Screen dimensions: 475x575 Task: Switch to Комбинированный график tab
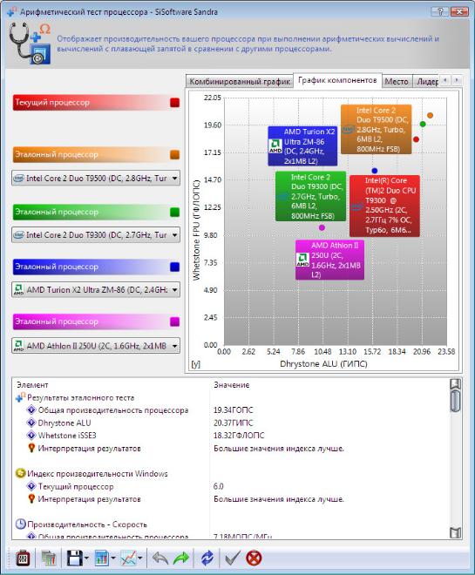tap(240, 81)
